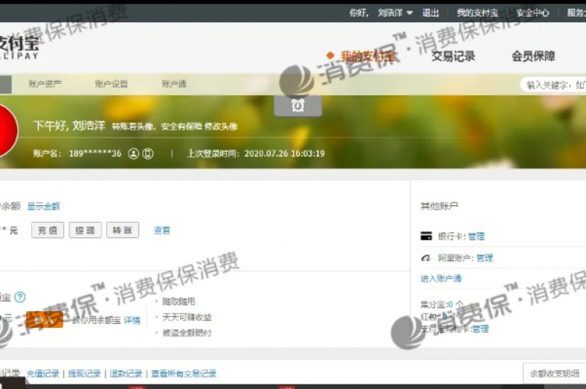Click the red profile avatar
The height and width of the screenshot is (389, 586).
coord(8,130)
